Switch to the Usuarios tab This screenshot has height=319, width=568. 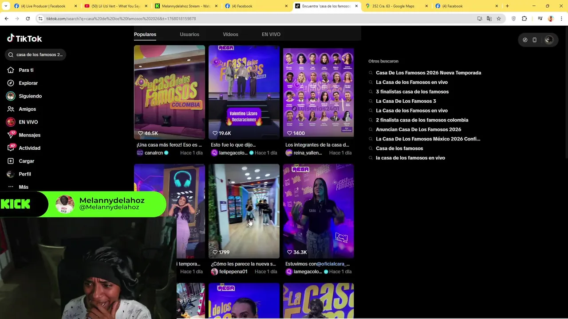pos(189,34)
